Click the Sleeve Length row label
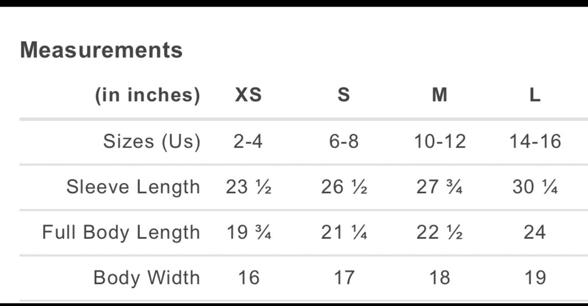The image size is (588, 306). (133, 187)
